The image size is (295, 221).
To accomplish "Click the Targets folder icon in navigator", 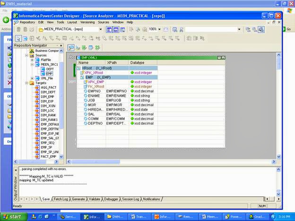I will tap(32, 83).
